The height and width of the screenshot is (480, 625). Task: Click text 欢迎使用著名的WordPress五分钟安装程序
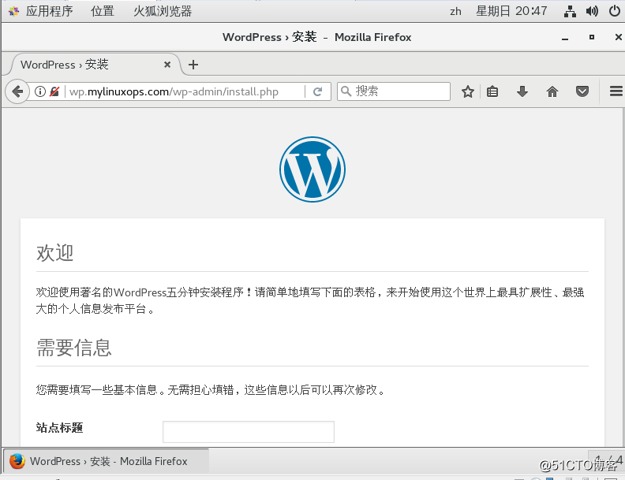(140, 292)
